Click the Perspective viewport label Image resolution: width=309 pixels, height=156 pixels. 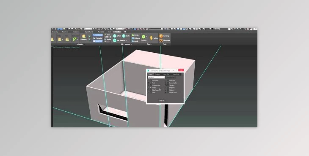(60, 47)
